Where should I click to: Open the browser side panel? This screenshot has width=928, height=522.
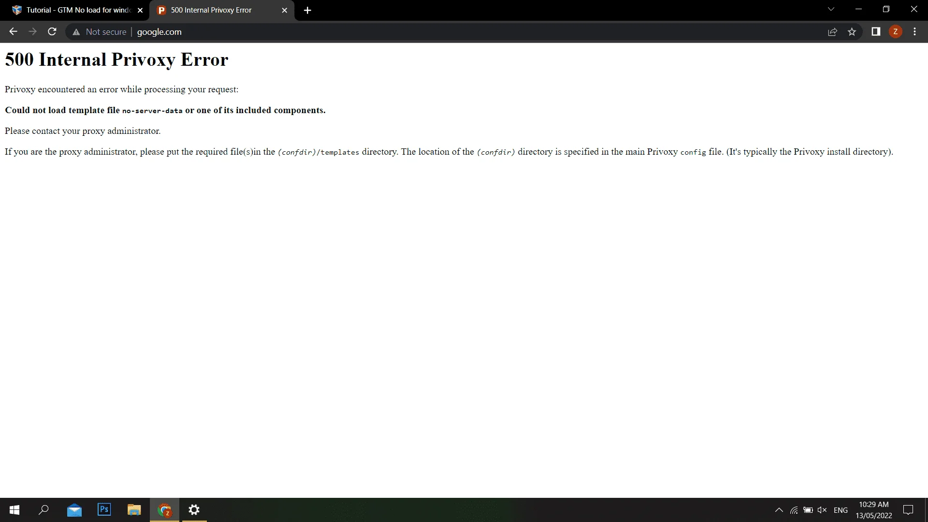point(876,32)
